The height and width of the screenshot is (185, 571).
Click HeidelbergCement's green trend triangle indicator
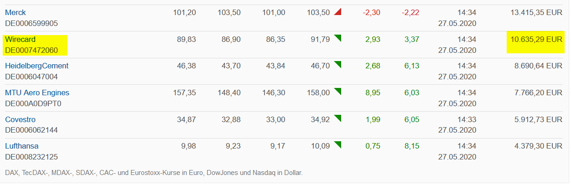click(x=337, y=65)
